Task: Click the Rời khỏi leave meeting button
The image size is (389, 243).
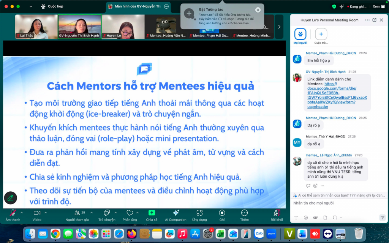Action: coord(277,213)
